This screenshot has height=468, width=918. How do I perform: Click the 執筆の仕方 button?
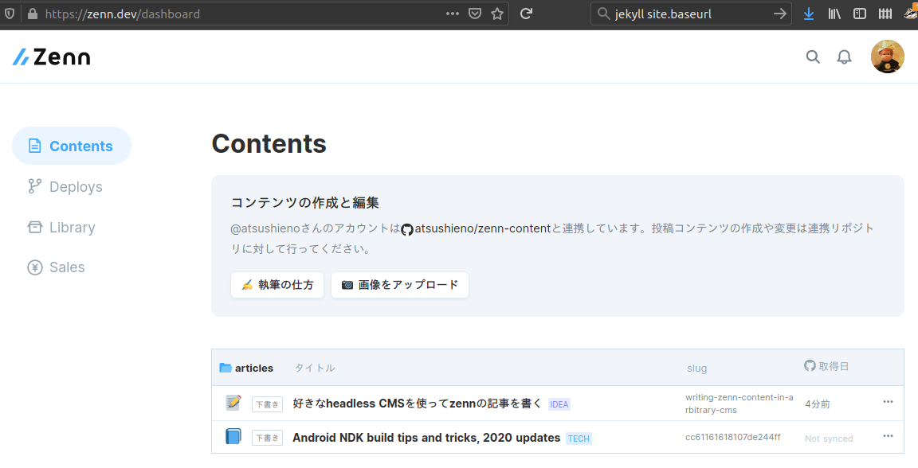(x=277, y=284)
